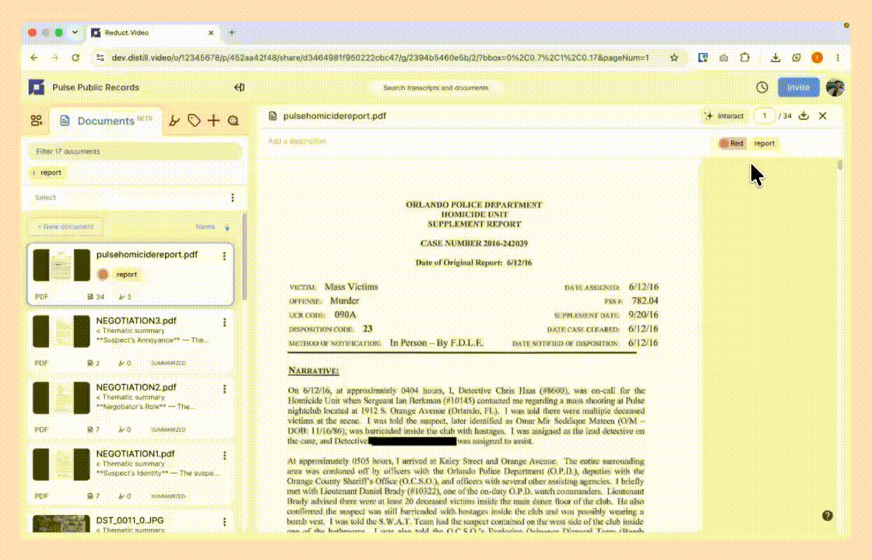
Task: Click the report tag in viewer header
Action: (x=764, y=143)
